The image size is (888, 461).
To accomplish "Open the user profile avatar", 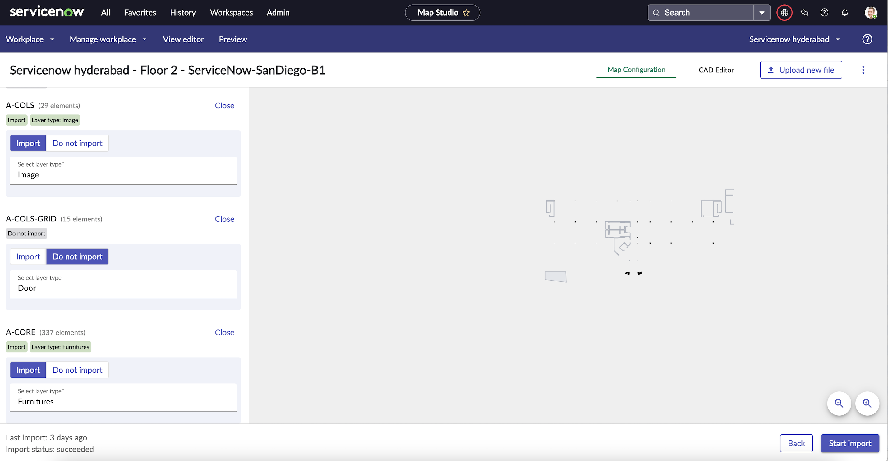I will coord(871,13).
